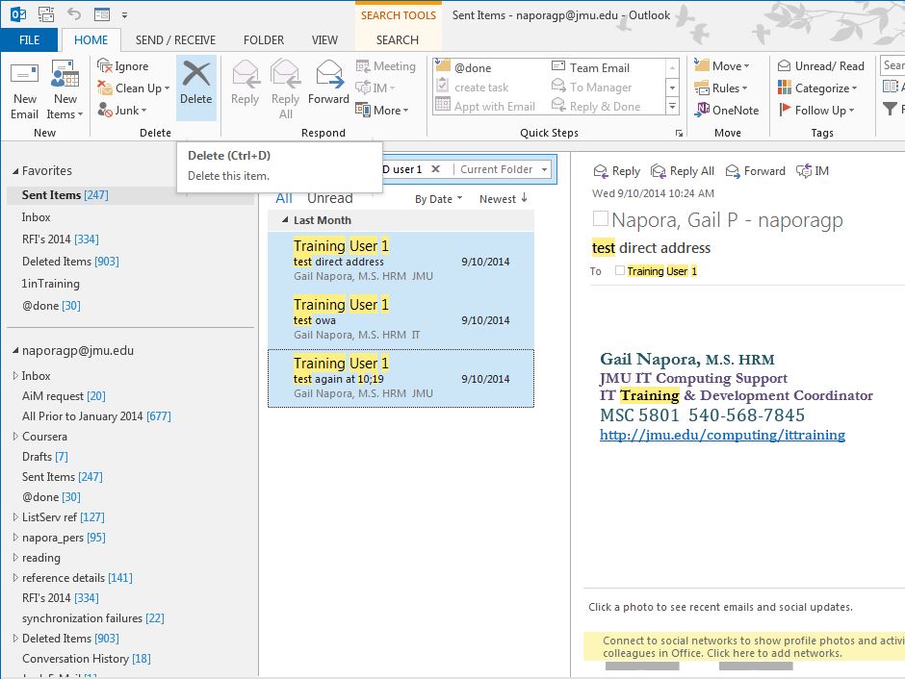The width and height of the screenshot is (905, 679).
Task: Collapse the Last Month group
Action: point(285,220)
